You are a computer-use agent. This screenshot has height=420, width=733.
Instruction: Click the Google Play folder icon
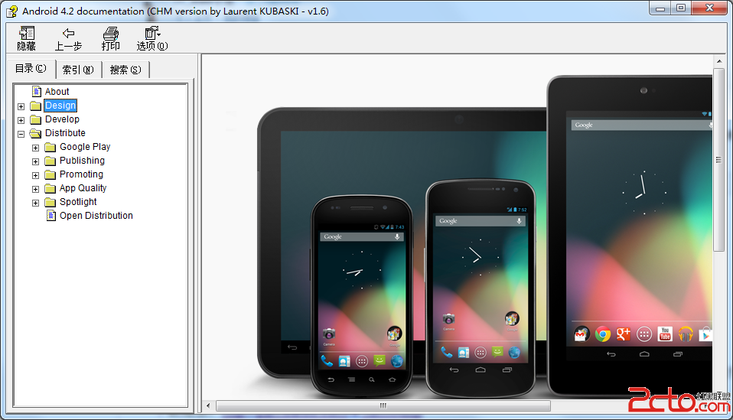pyautogui.click(x=50, y=147)
